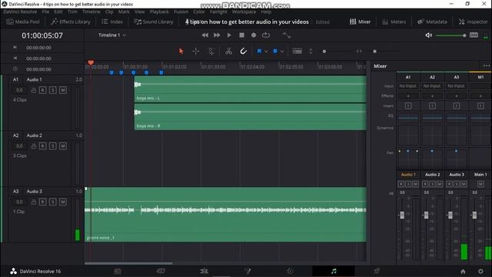
Task: Go to the Deliver page rocket icon
Action: pyautogui.click(x=377, y=271)
